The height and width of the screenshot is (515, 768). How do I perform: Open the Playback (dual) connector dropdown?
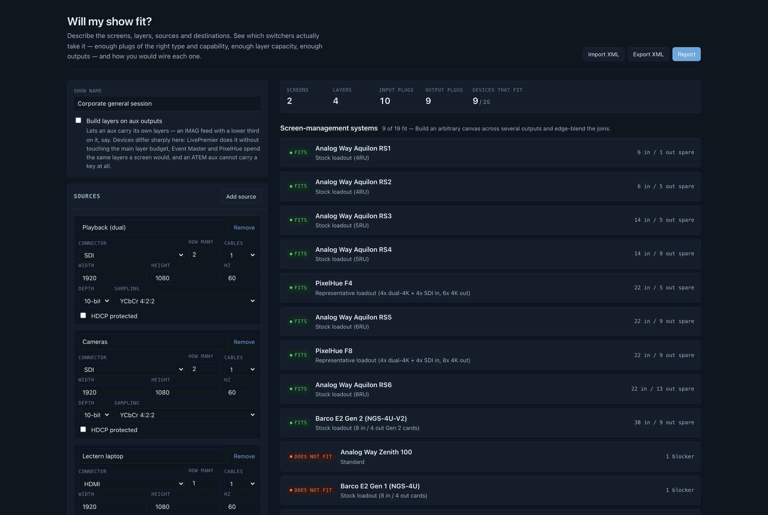[x=131, y=255]
